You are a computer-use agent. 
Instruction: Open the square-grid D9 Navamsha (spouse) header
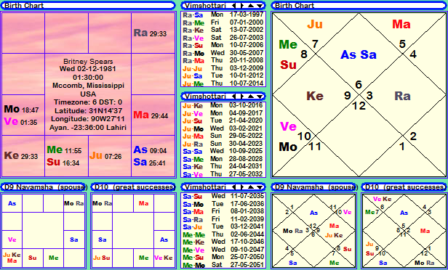click(x=44, y=187)
